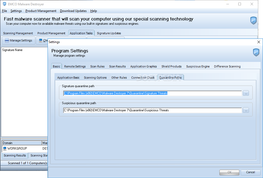Open the Settings menu
The height and width of the screenshot is (178, 263).
click(x=16, y=11)
